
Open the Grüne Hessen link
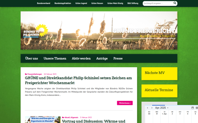(x=97, y=3)
